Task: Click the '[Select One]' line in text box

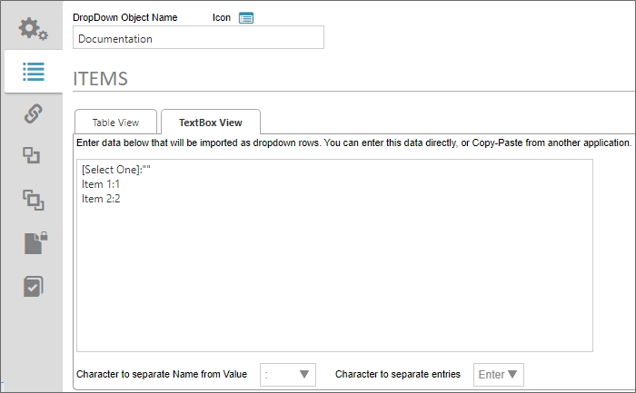Action: pos(114,170)
